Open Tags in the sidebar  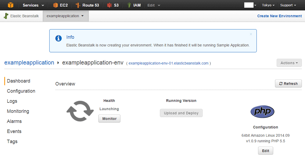[12, 142]
